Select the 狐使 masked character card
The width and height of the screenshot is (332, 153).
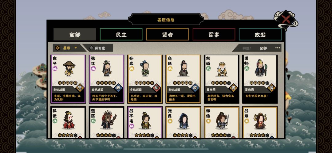[68, 123]
